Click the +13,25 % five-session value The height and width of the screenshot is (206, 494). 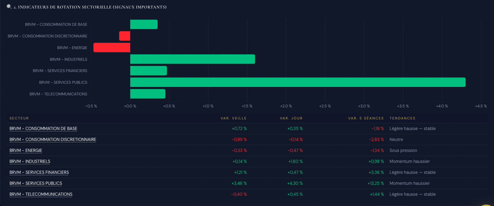[376, 183]
